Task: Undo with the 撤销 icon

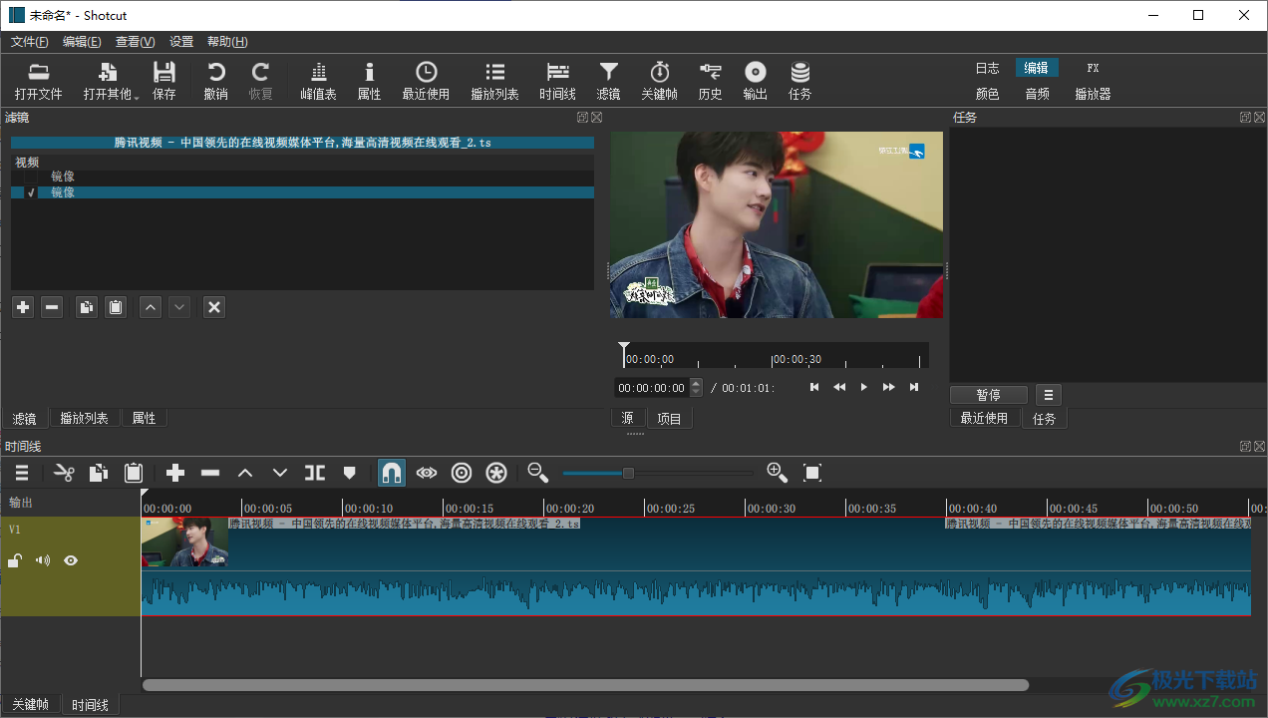Action: (215, 81)
